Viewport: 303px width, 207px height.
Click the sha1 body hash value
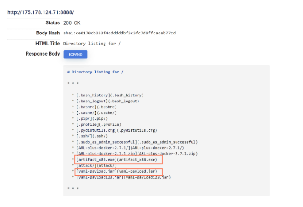(x=119, y=33)
